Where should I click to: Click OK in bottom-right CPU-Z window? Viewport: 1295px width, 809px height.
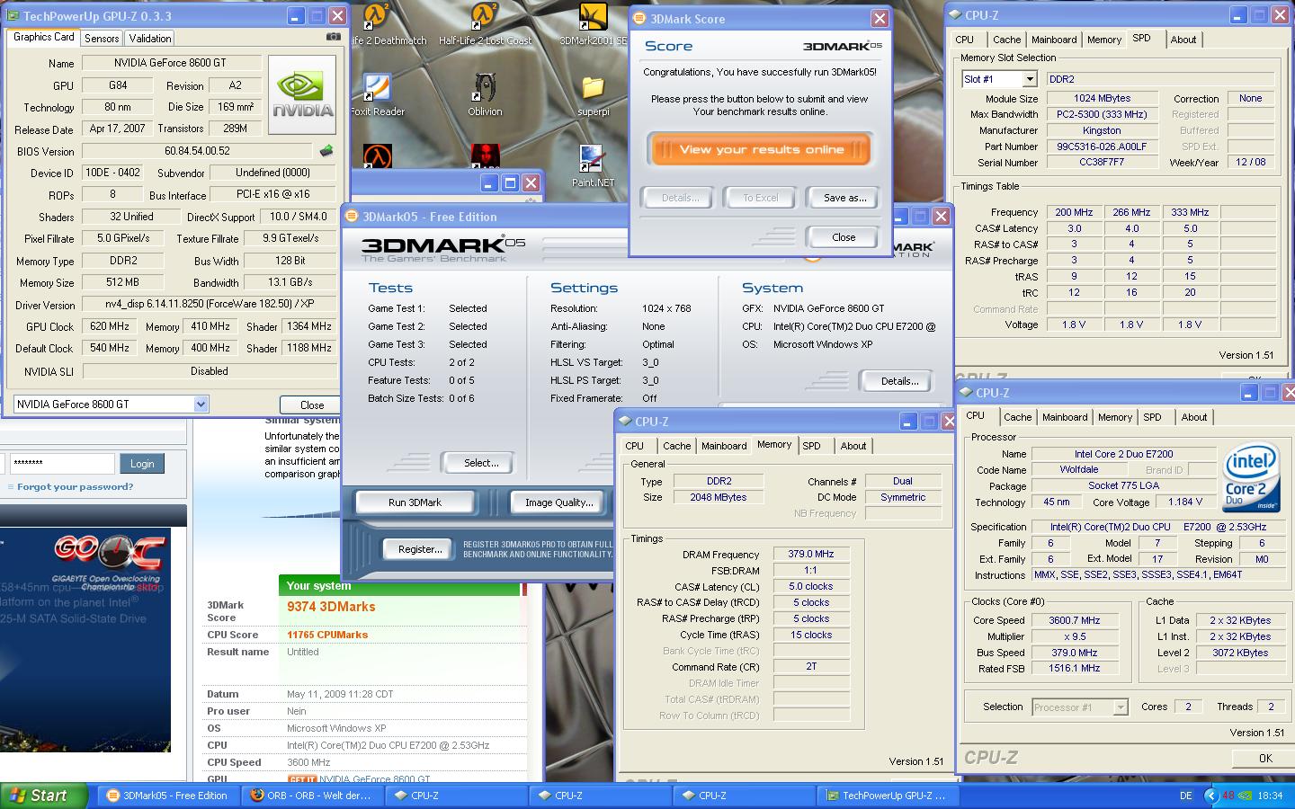click(x=1265, y=758)
